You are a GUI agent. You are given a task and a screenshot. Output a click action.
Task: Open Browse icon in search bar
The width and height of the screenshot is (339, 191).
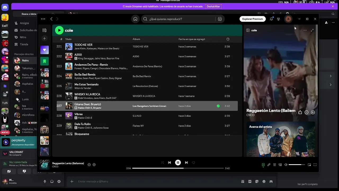(x=220, y=19)
